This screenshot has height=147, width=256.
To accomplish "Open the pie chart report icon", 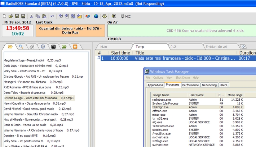I will (x=88, y=16).
